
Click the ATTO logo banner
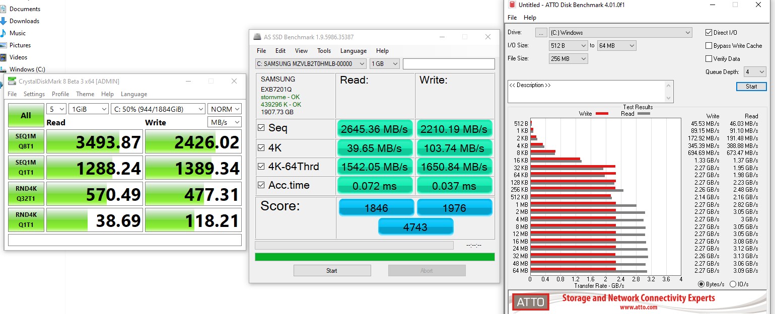tap(531, 302)
